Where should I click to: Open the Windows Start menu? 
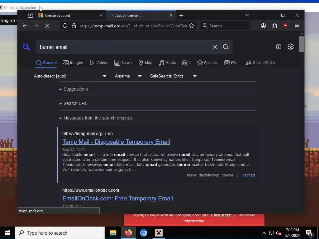click(x=7, y=233)
